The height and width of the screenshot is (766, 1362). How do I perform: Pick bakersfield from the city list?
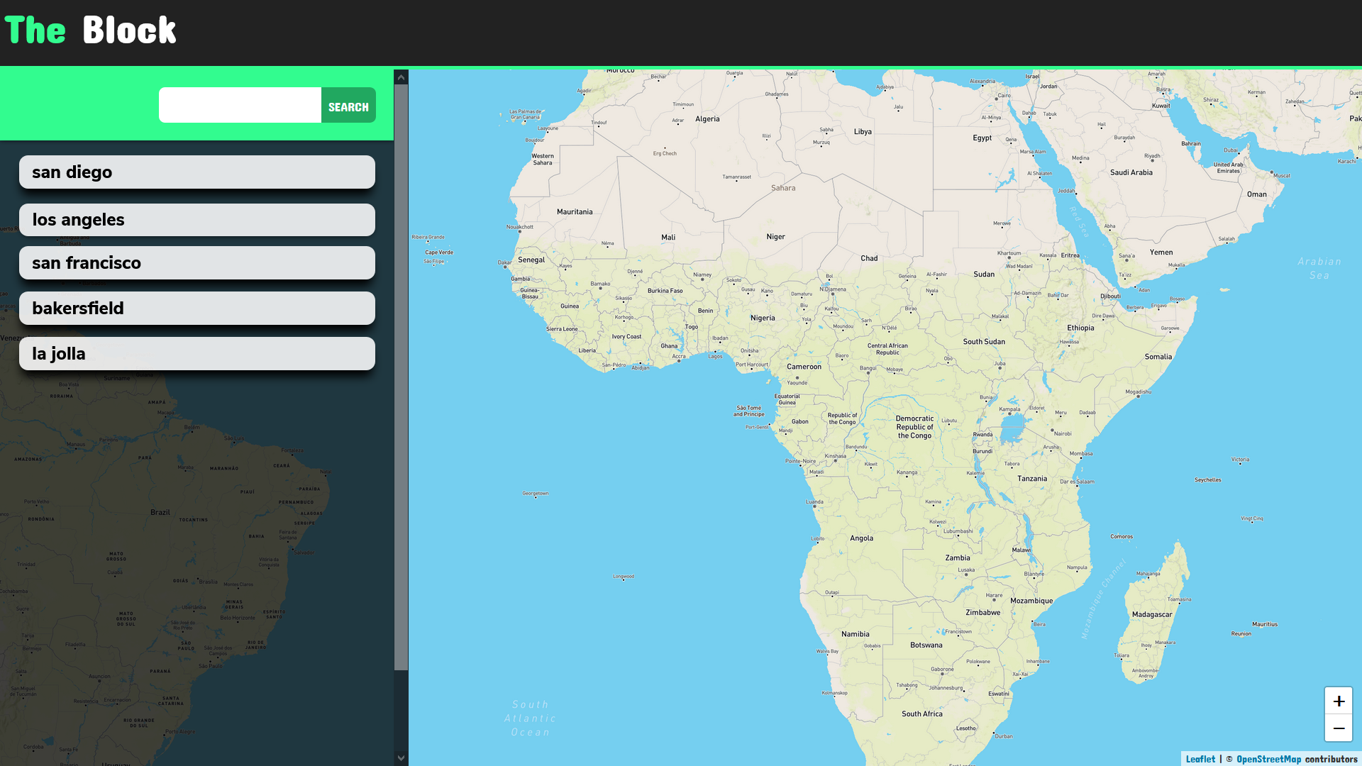196,309
